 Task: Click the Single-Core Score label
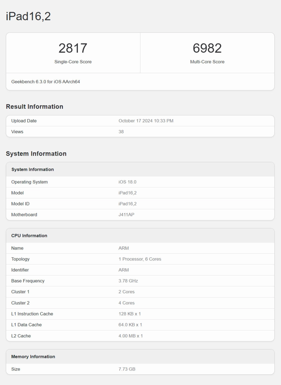73,62
